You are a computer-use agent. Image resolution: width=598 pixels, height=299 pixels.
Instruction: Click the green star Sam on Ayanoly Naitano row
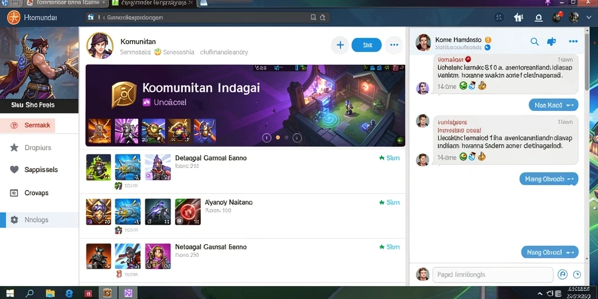pos(390,203)
